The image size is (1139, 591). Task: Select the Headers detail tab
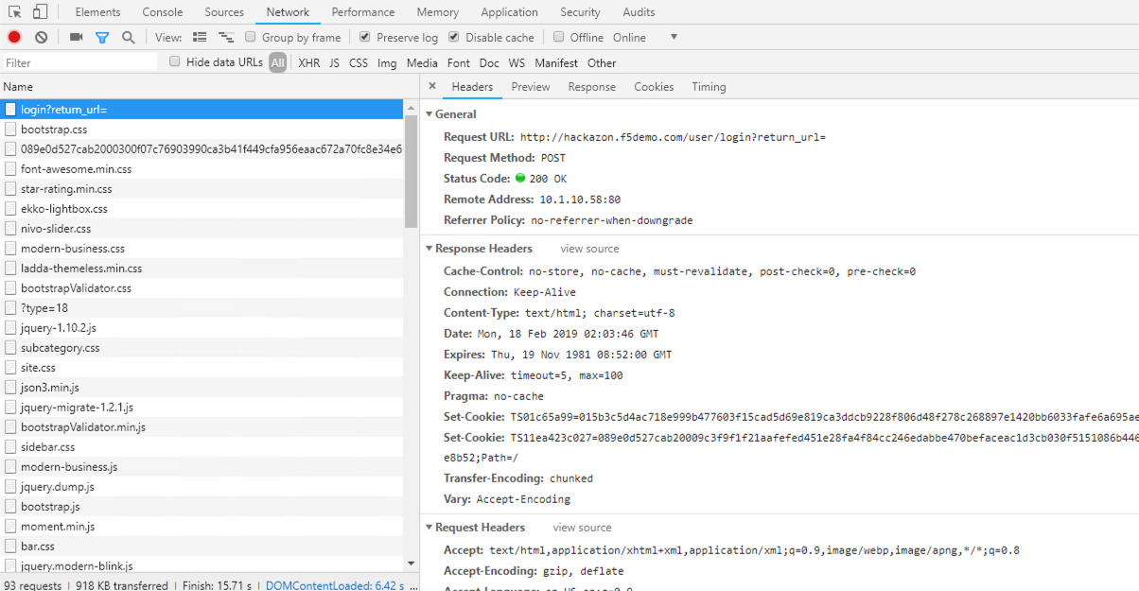pyautogui.click(x=472, y=87)
